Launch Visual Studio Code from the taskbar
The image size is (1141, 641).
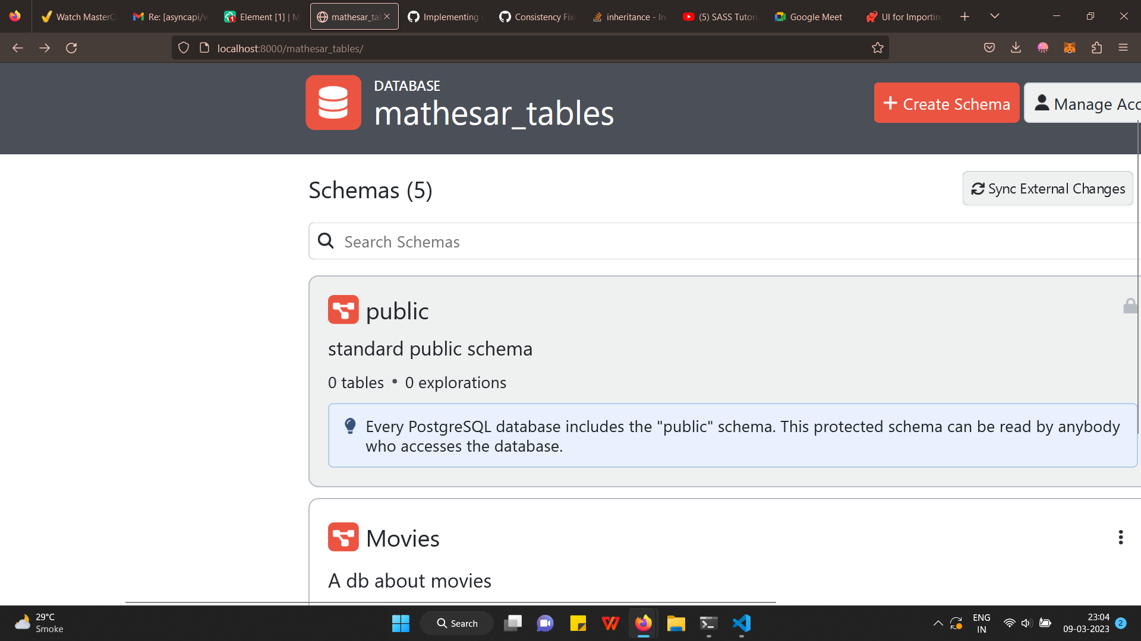click(740, 623)
